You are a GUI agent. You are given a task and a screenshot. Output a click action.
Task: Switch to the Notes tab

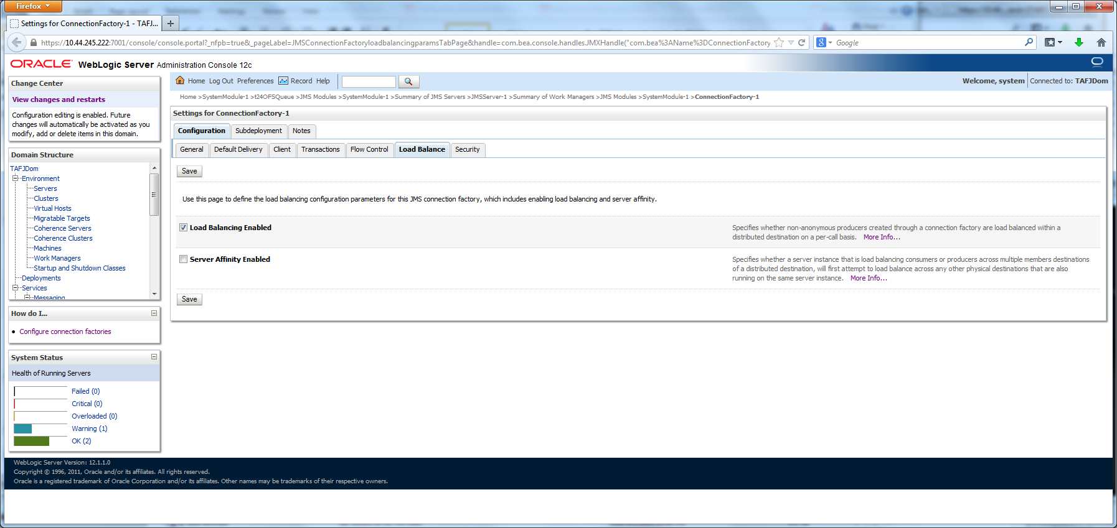pyautogui.click(x=301, y=131)
